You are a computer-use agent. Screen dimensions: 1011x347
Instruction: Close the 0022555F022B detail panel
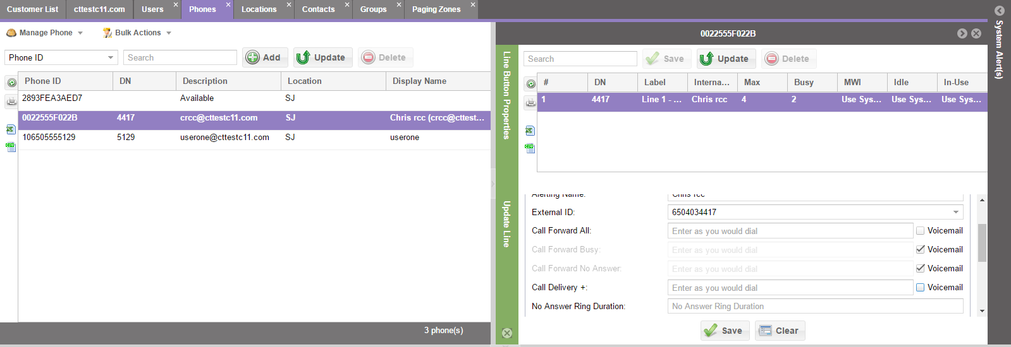(x=976, y=33)
